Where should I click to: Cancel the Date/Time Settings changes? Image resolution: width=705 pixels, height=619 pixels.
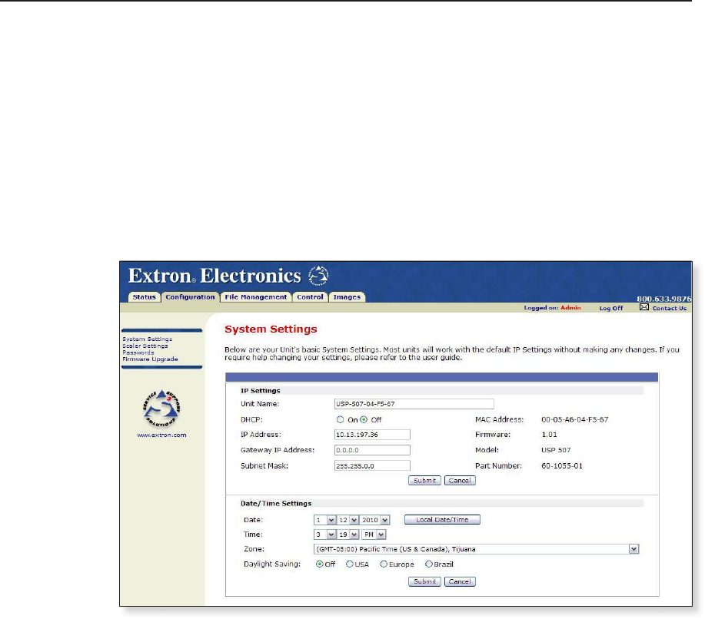point(460,581)
